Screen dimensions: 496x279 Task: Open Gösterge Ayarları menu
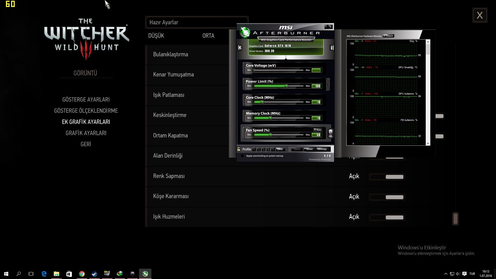pyautogui.click(x=86, y=99)
